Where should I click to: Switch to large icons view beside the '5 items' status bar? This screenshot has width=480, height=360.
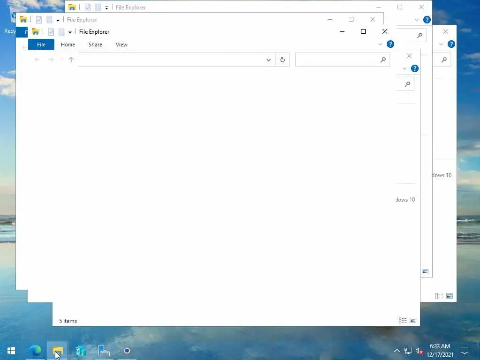tap(412, 321)
